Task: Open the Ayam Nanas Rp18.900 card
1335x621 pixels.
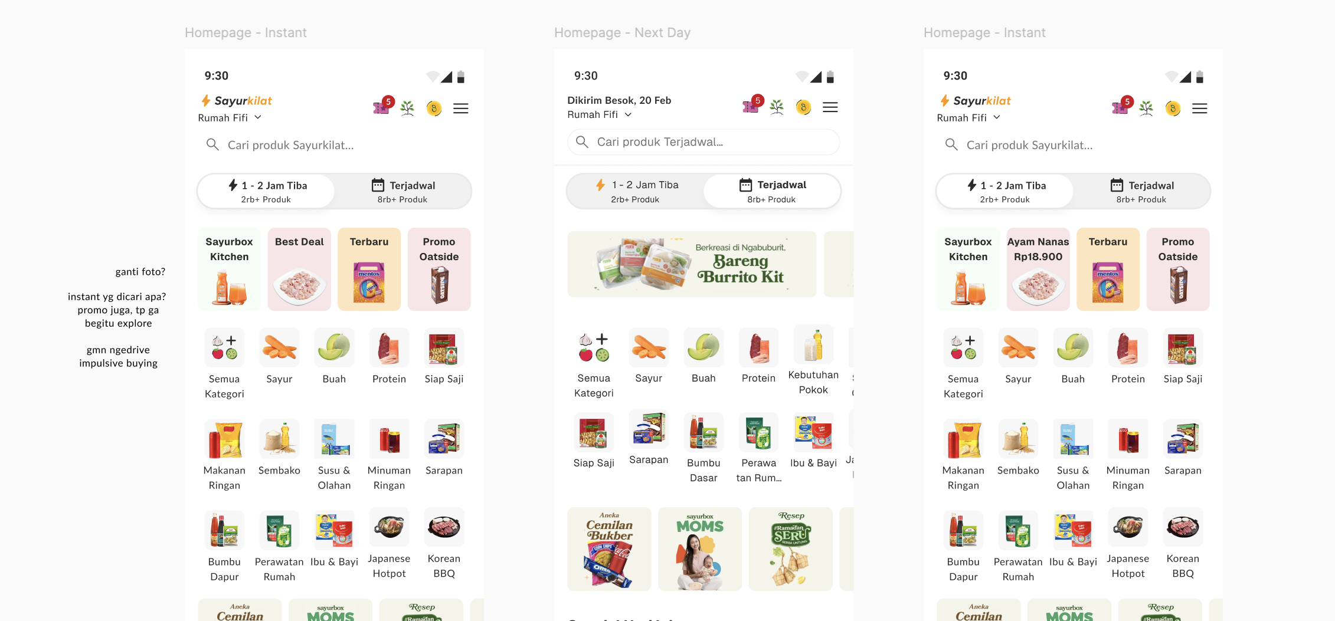Action: point(1038,270)
